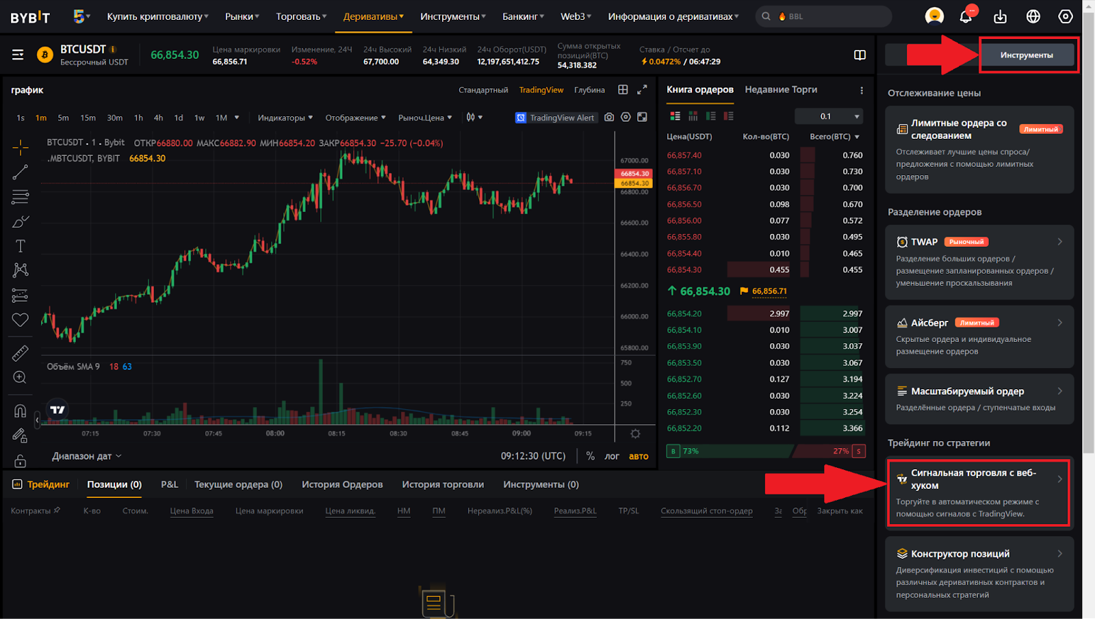Open the notifications bell
Image resolution: width=1095 pixels, height=619 pixels.
966,16
